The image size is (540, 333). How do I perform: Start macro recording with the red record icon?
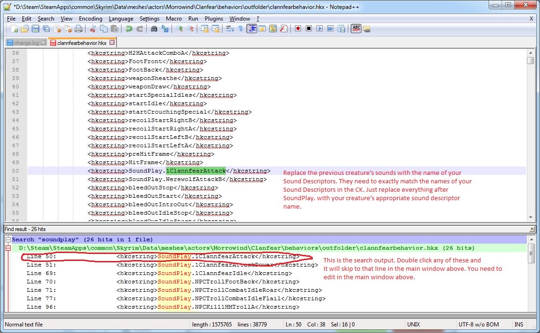click(298, 29)
